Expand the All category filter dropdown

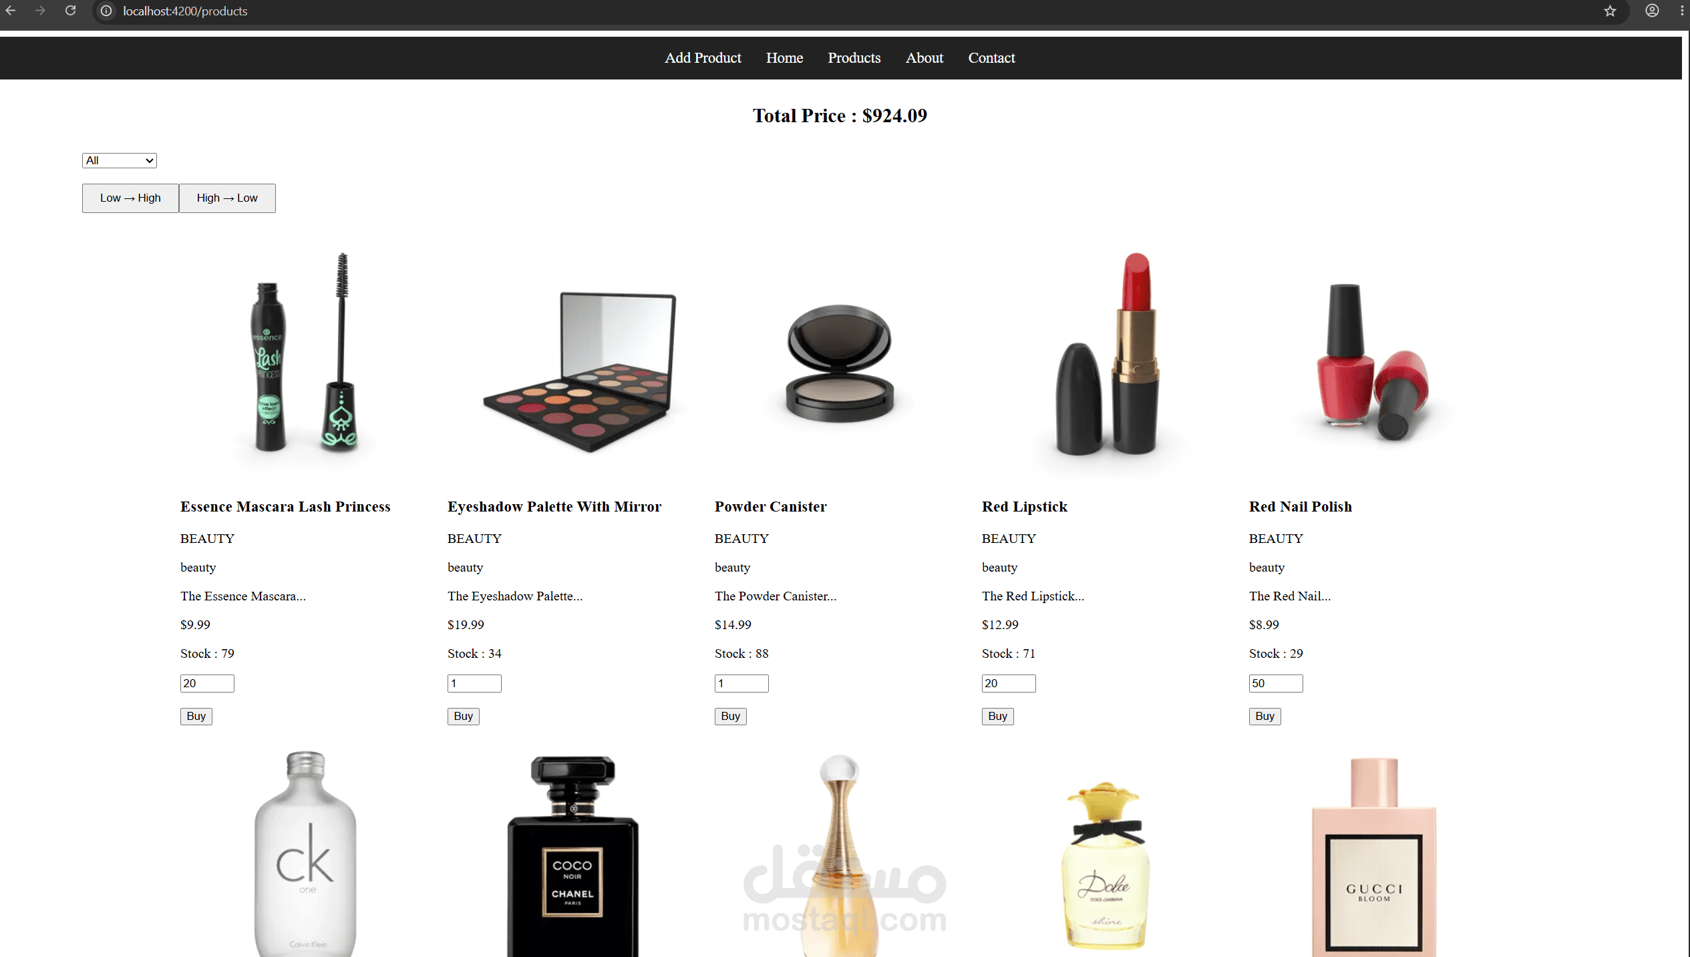[x=120, y=160]
